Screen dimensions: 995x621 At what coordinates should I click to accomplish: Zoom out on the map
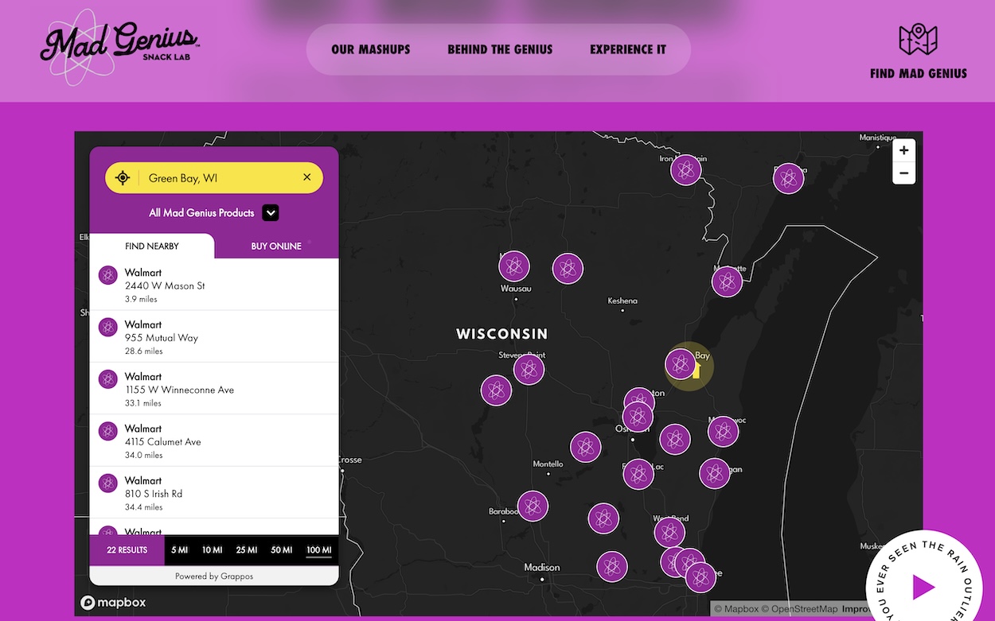pos(903,173)
